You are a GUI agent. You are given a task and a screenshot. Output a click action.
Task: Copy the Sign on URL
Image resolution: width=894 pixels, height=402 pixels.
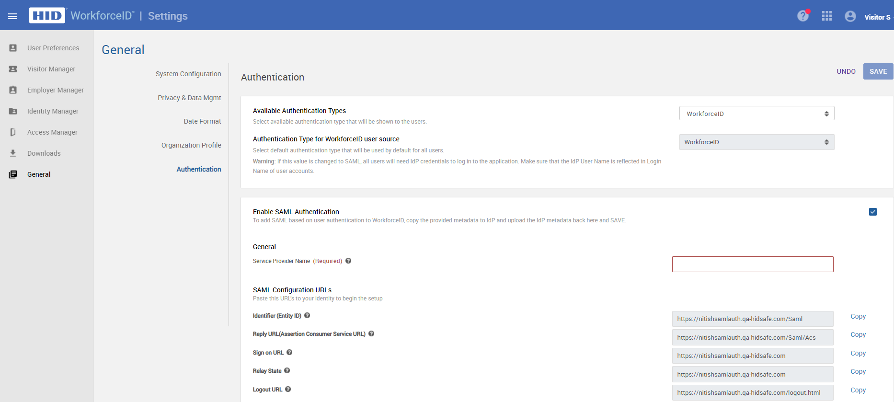[x=858, y=353]
